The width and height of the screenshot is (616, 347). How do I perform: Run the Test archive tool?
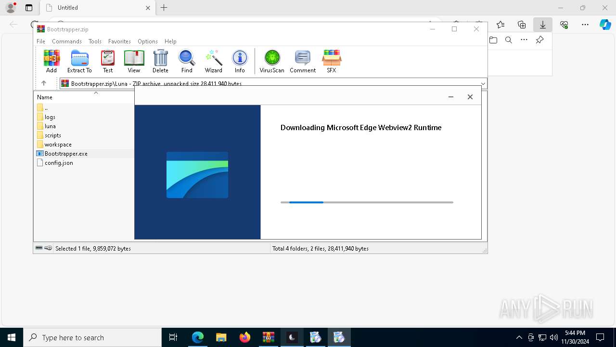108,61
